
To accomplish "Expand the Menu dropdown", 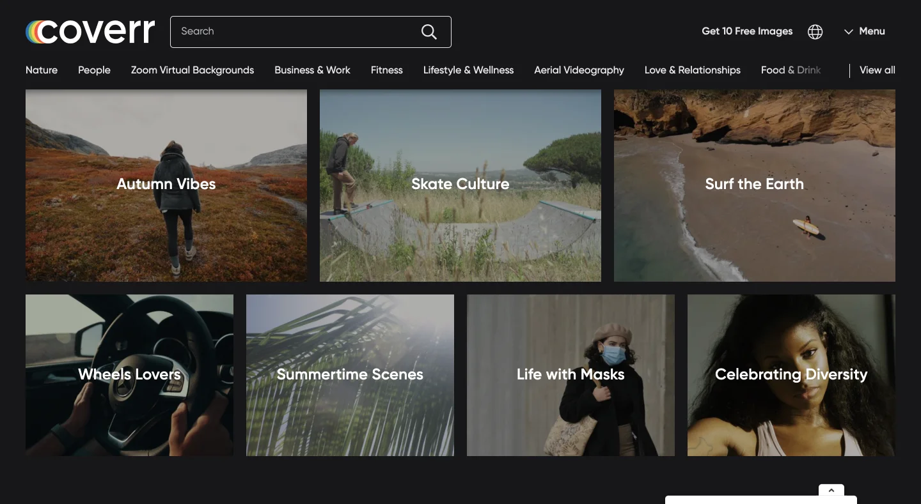I will point(865,31).
